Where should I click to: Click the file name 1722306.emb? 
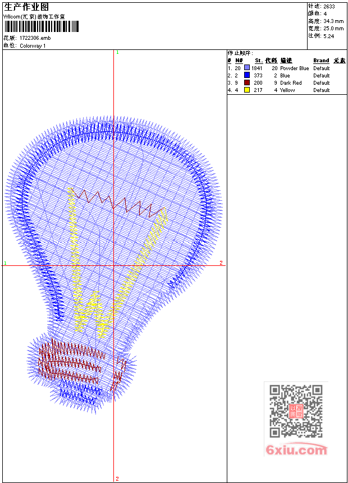click(35, 38)
